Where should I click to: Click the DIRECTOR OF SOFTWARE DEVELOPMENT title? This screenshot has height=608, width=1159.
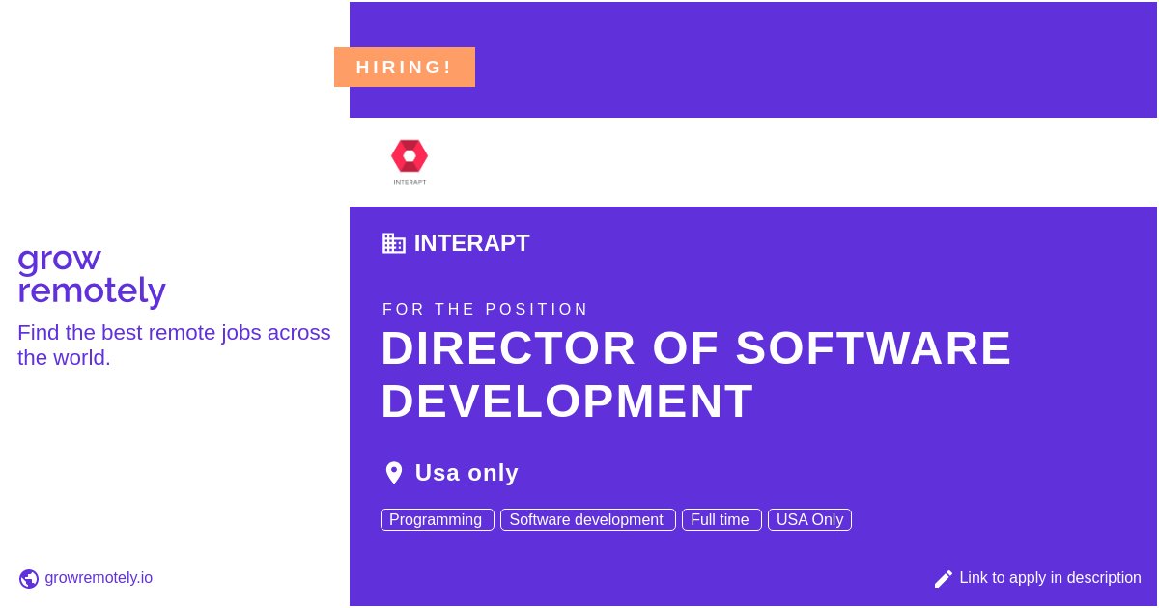695,374
